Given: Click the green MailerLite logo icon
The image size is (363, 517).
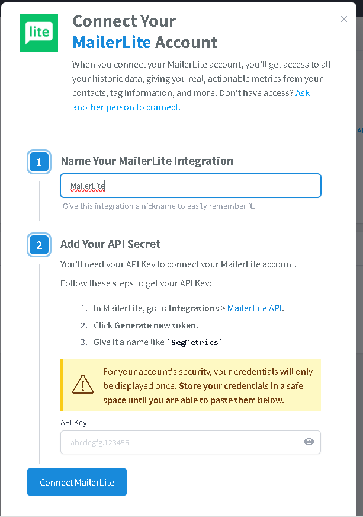Looking at the screenshot, I should point(39,33).
